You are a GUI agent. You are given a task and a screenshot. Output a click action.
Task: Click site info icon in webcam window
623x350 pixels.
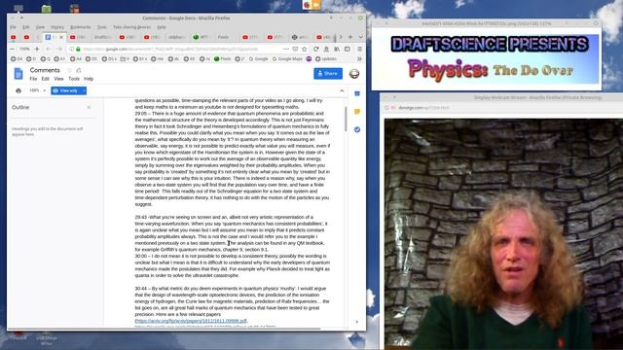tap(386, 108)
